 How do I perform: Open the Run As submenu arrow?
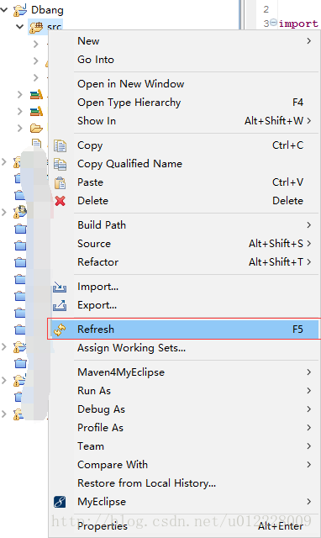(x=309, y=391)
